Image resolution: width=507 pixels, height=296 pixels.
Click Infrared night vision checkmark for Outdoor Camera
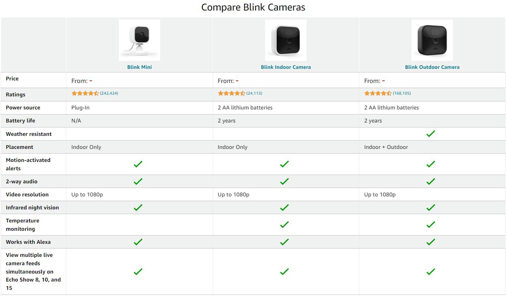(431, 207)
